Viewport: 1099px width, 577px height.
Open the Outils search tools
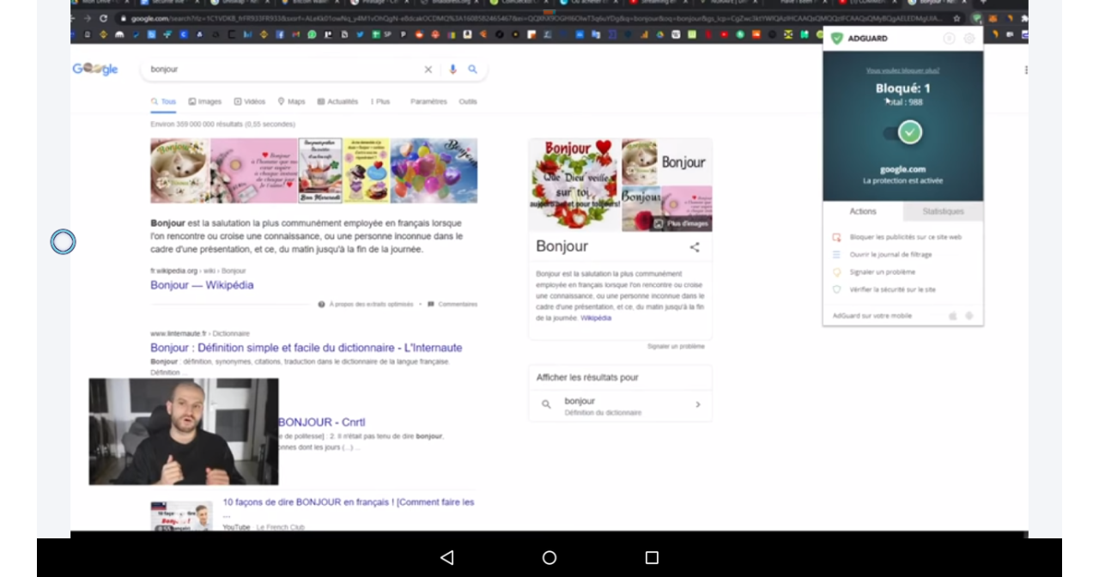point(468,101)
